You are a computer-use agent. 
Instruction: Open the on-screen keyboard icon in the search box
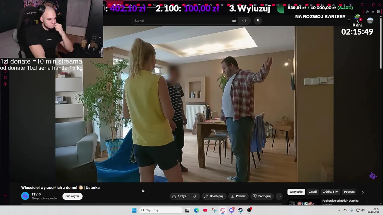coord(234,21)
